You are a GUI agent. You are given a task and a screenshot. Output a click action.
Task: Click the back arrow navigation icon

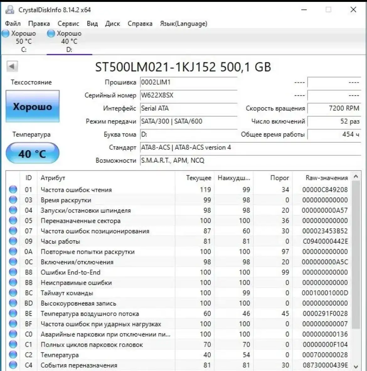(12, 67)
